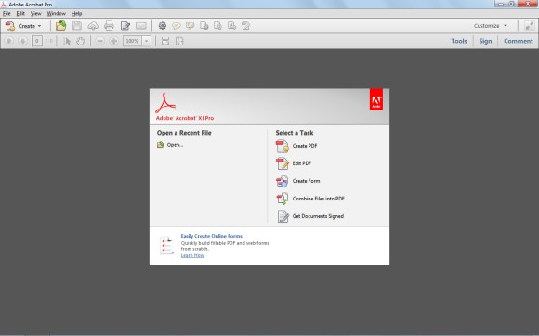Open the Tools pane
Image resolution: width=539 pixels, height=336 pixels.
pos(459,41)
